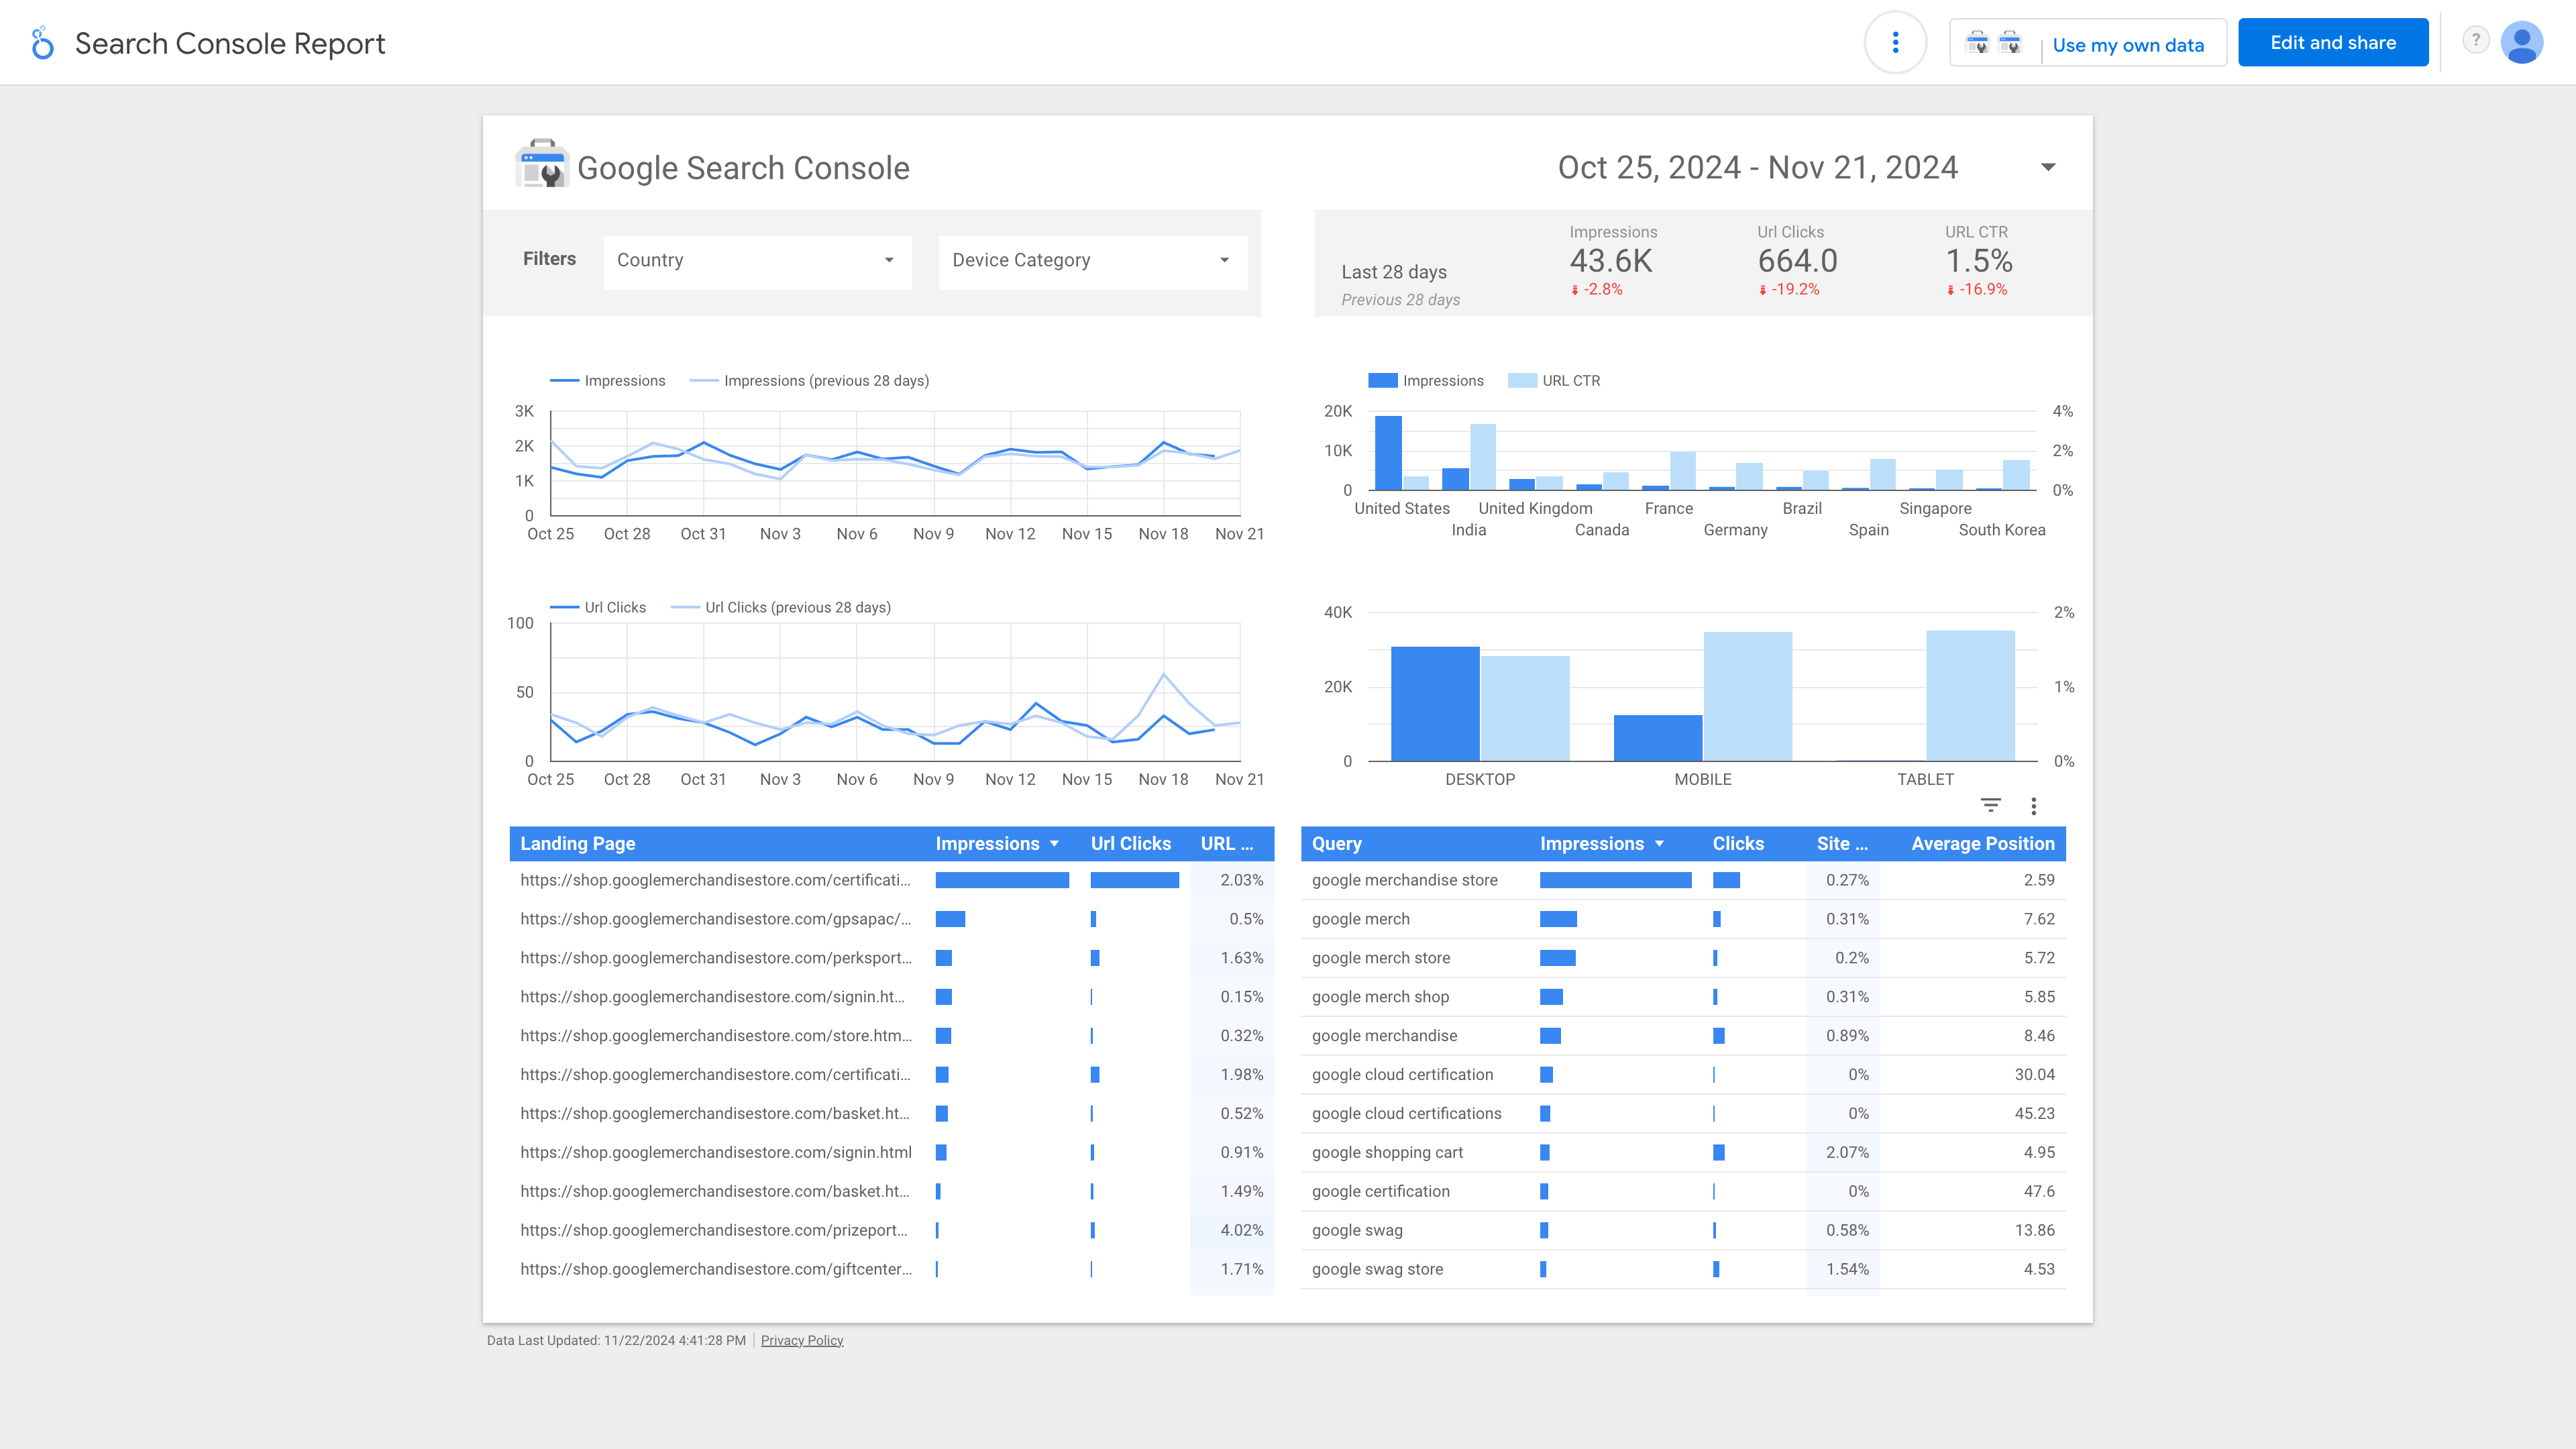The width and height of the screenshot is (2576, 1449).
Task: Click the Query column header
Action: coord(1336,843)
